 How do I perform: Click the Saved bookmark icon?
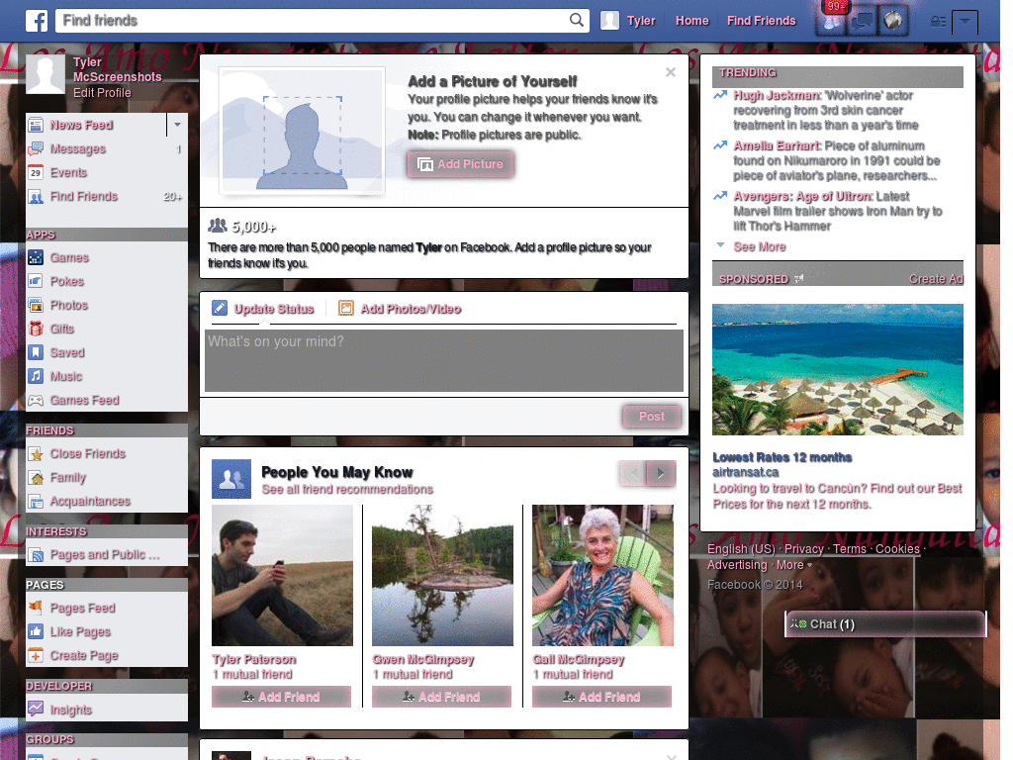click(x=36, y=353)
